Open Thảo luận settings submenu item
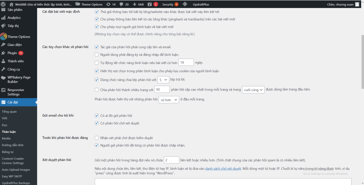Screen dimensions: 364x185 pyautogui.click(x=9, y=132)
